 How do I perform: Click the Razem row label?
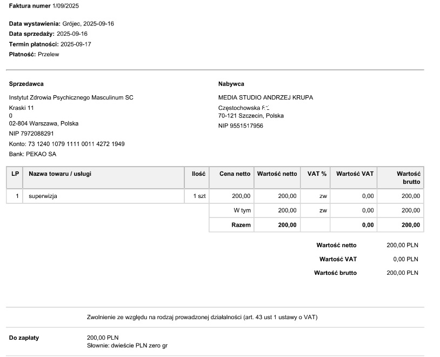tap(241, 225)
